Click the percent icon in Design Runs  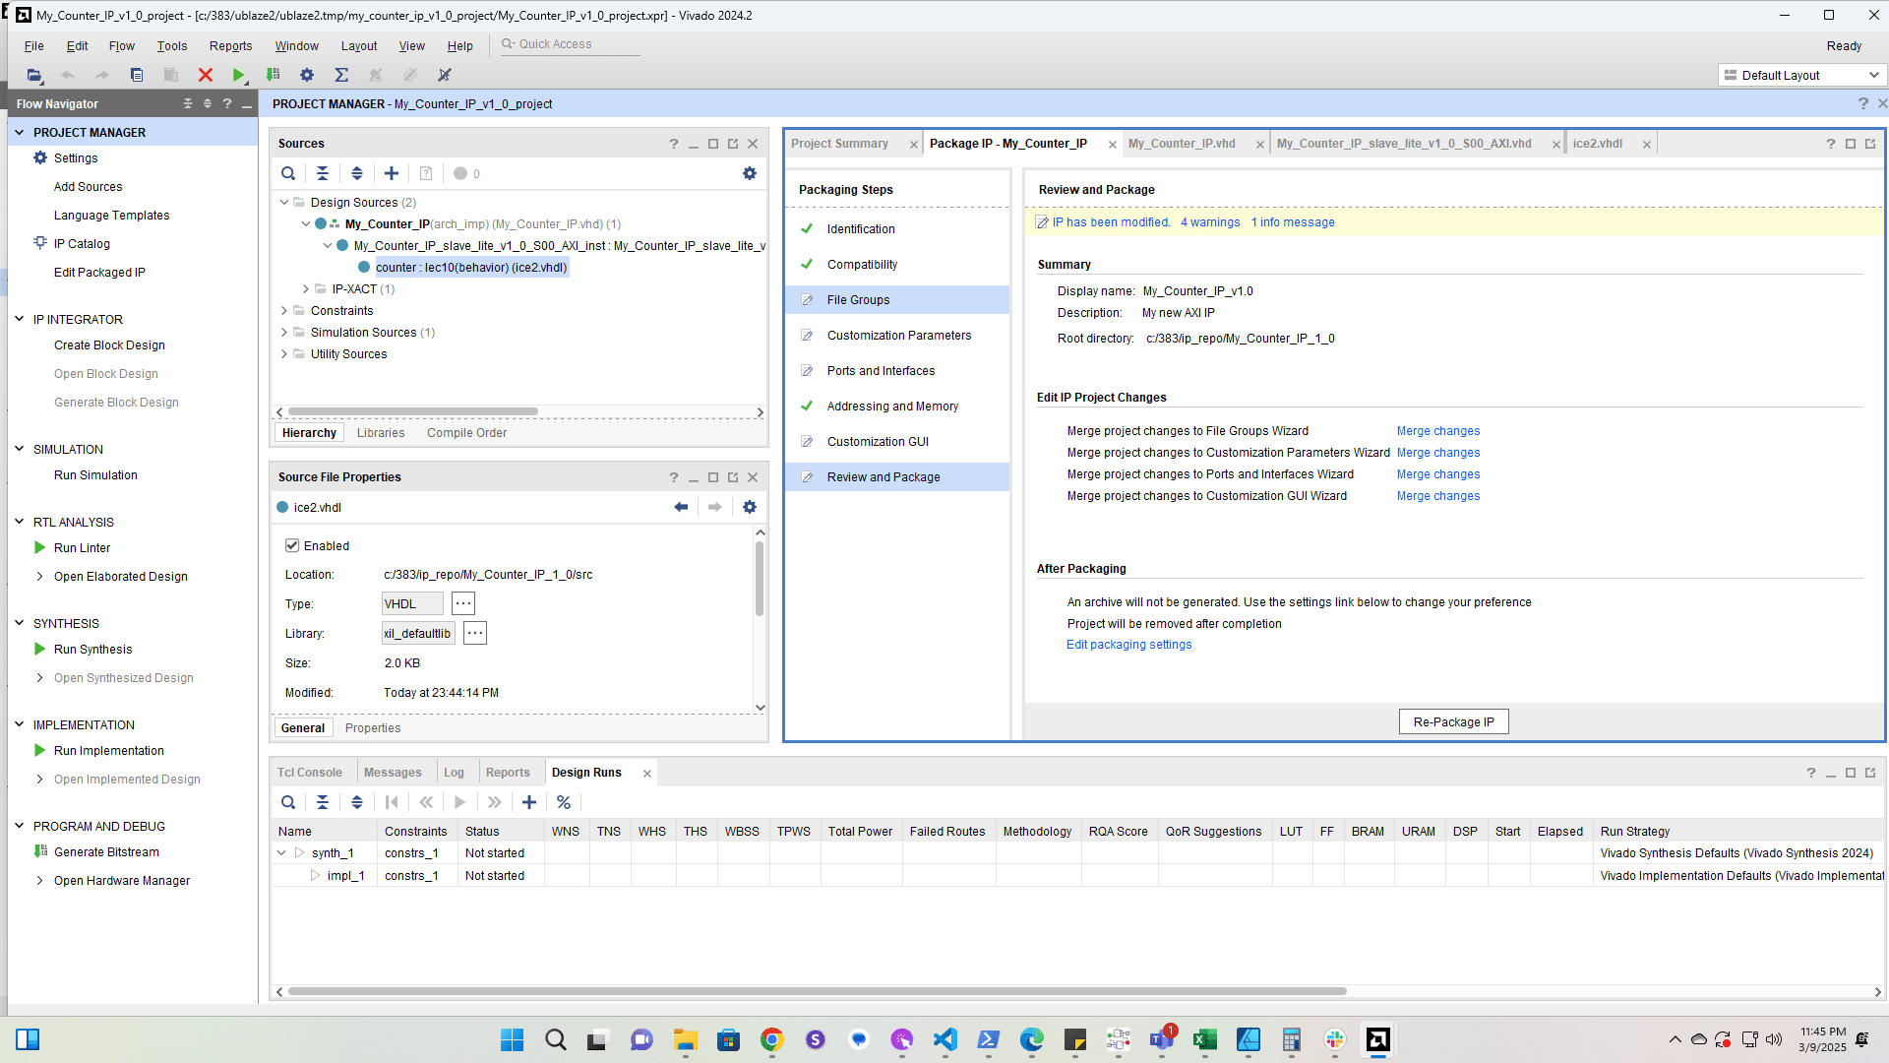[563, 802]
